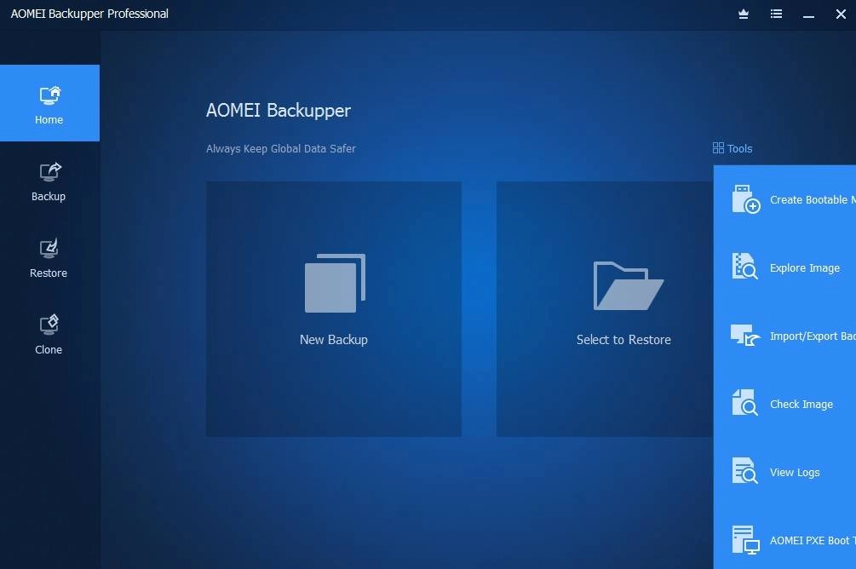This screenshot has height=569, width=856.
Task: Click the Import/Export Backup icon
Action: coord(746,335)
